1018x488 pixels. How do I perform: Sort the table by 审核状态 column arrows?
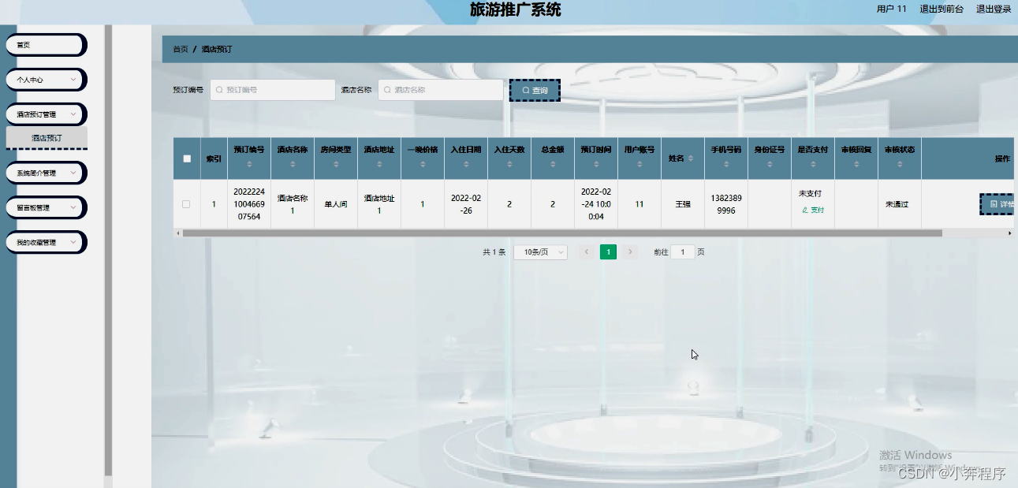tap(900, 164)
